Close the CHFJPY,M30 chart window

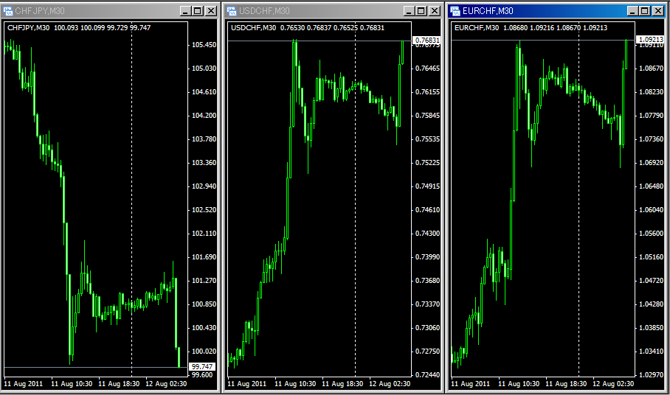click(210, 11)
